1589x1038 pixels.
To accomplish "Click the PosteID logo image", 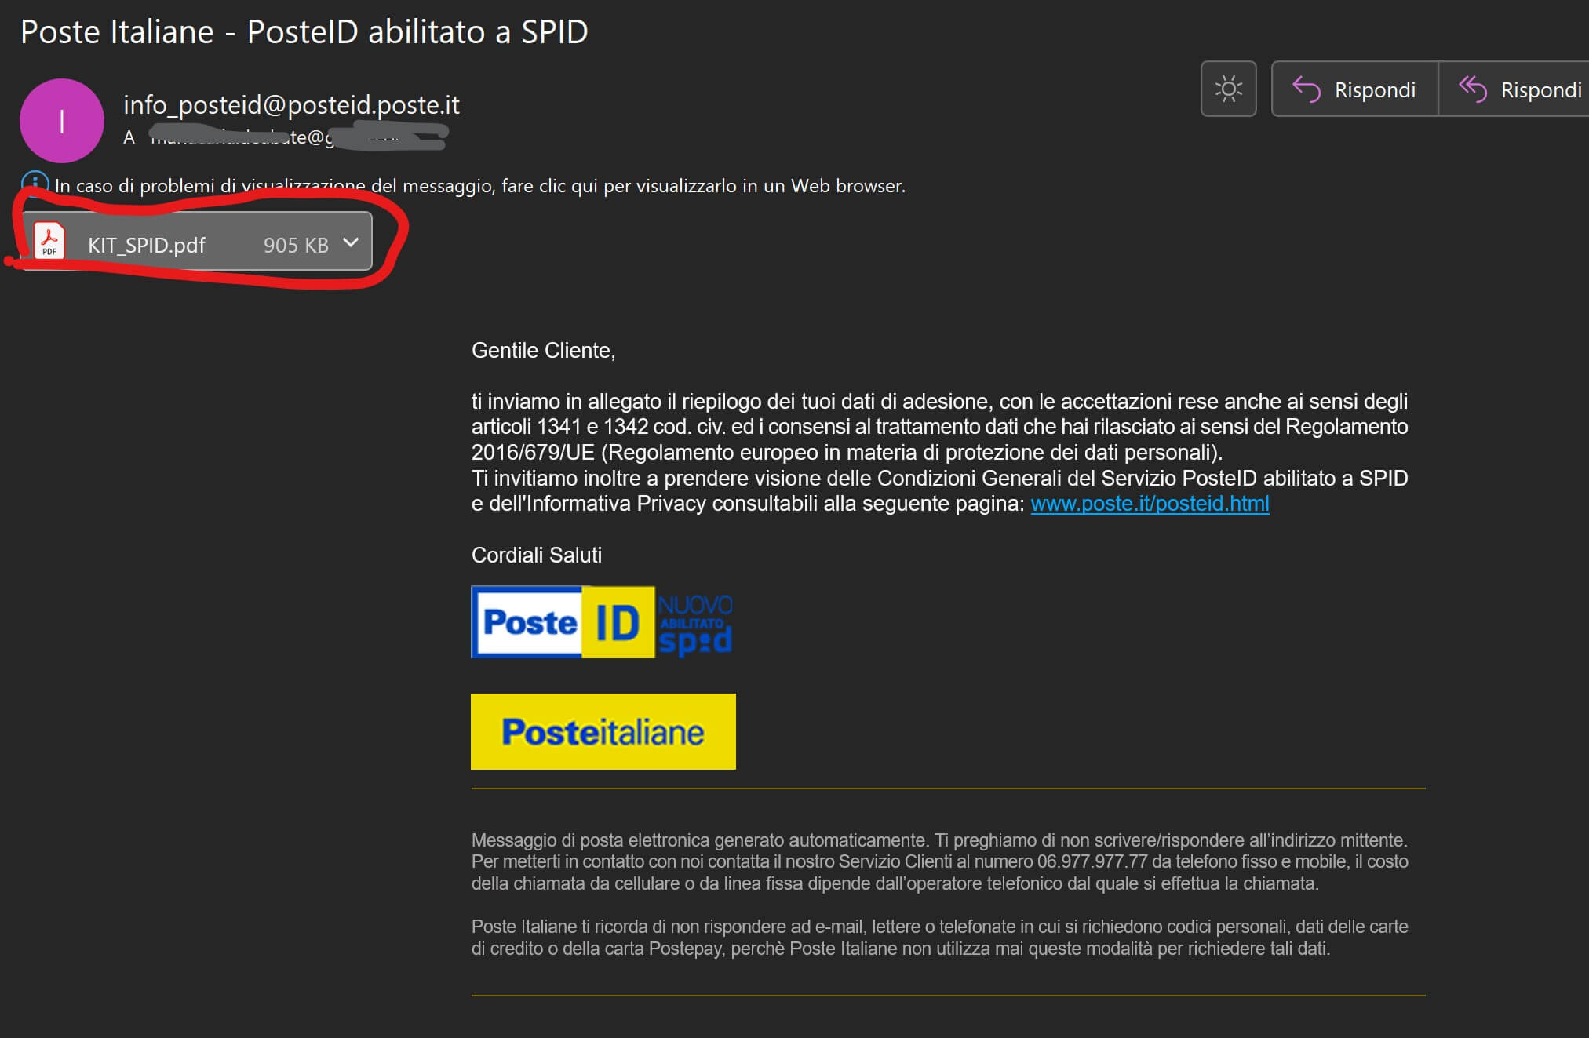I will 563,622.
